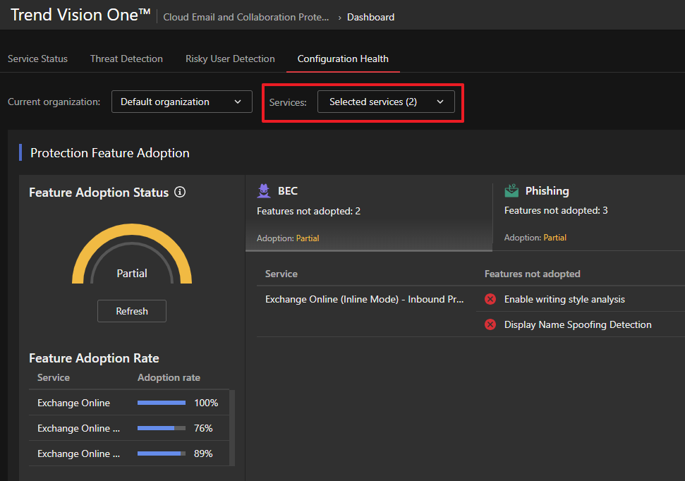
Task: Select the BEC features card
Action: coord(368,213)
